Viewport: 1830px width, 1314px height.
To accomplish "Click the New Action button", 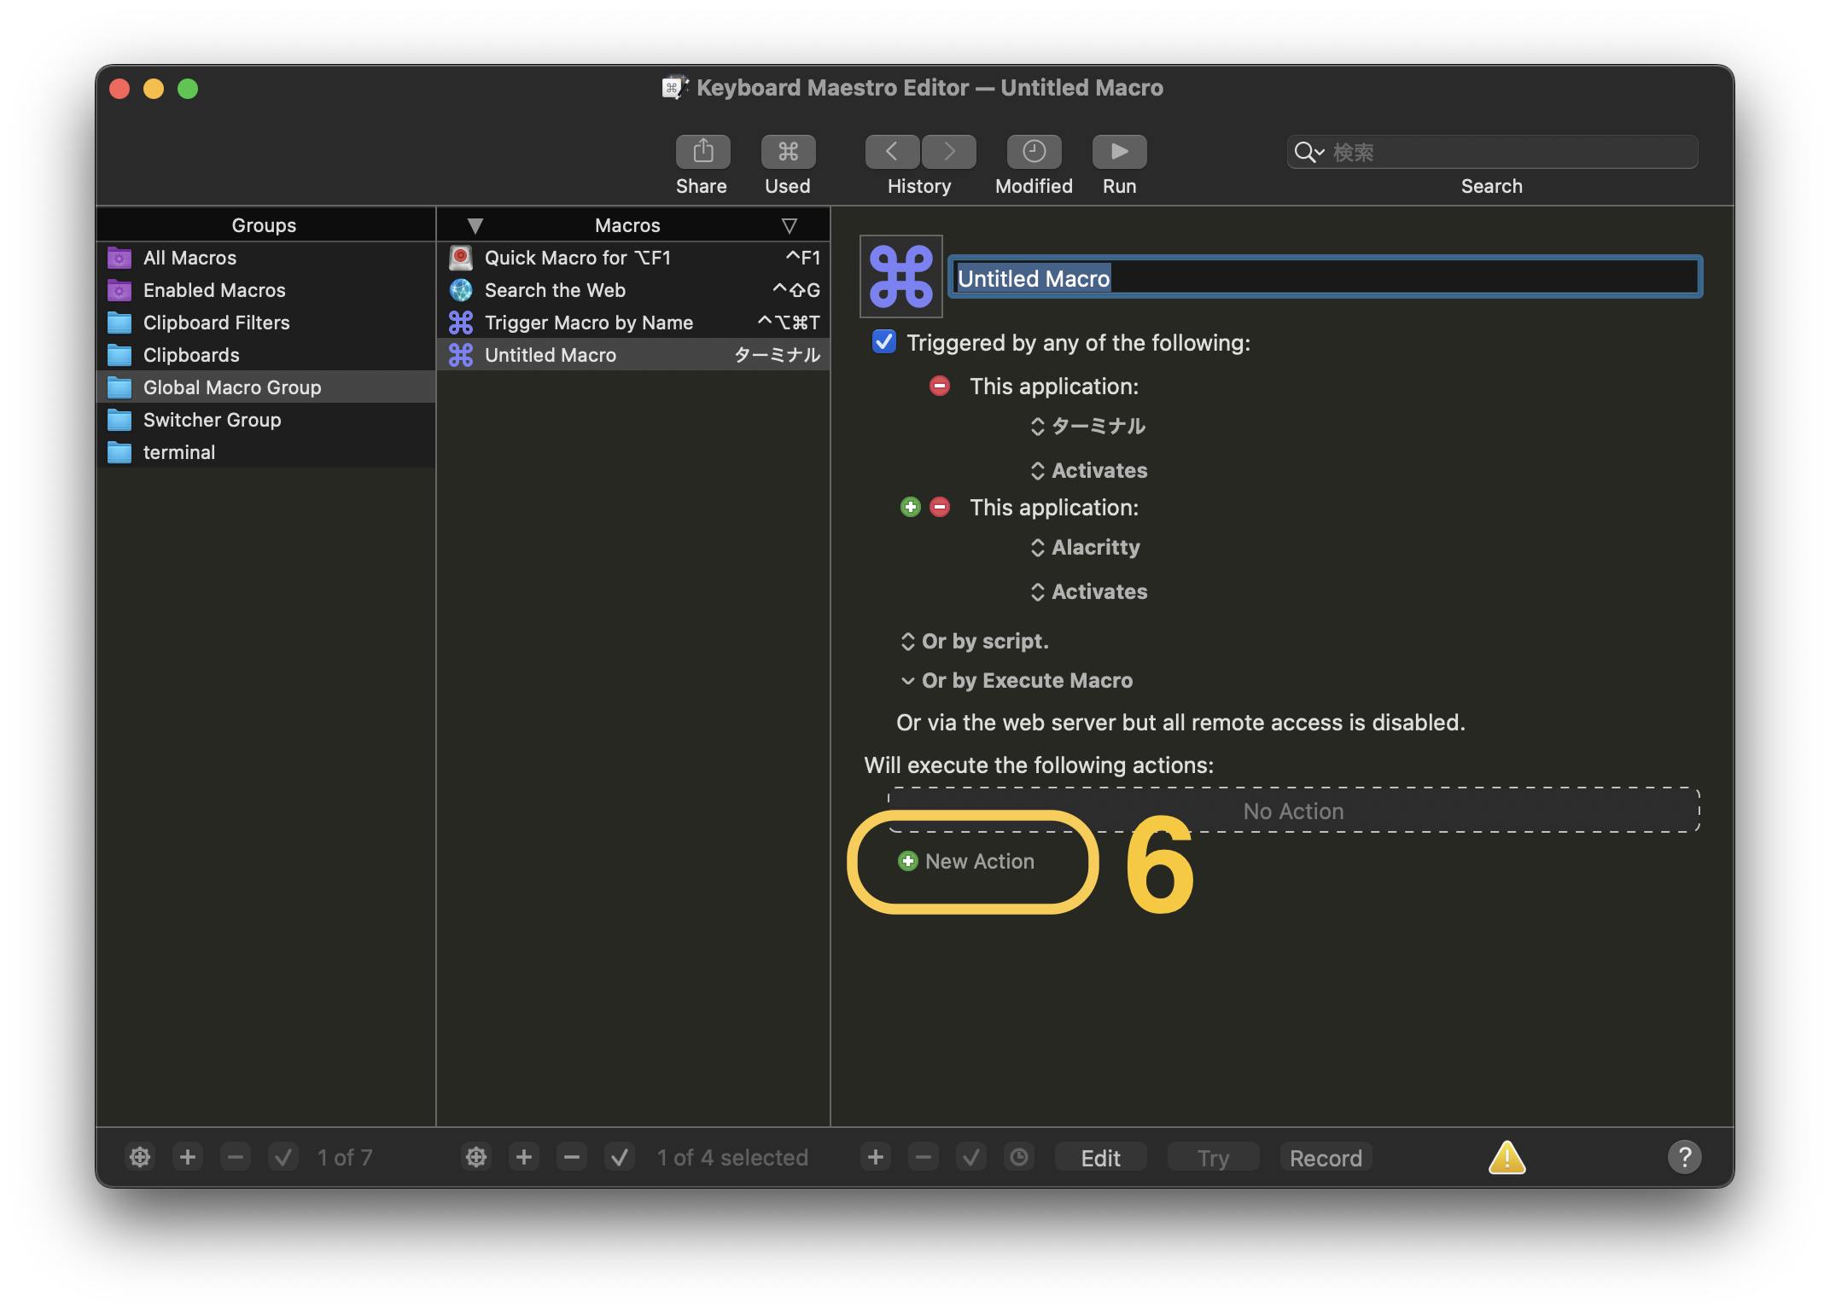I will [x=967, y=862].
